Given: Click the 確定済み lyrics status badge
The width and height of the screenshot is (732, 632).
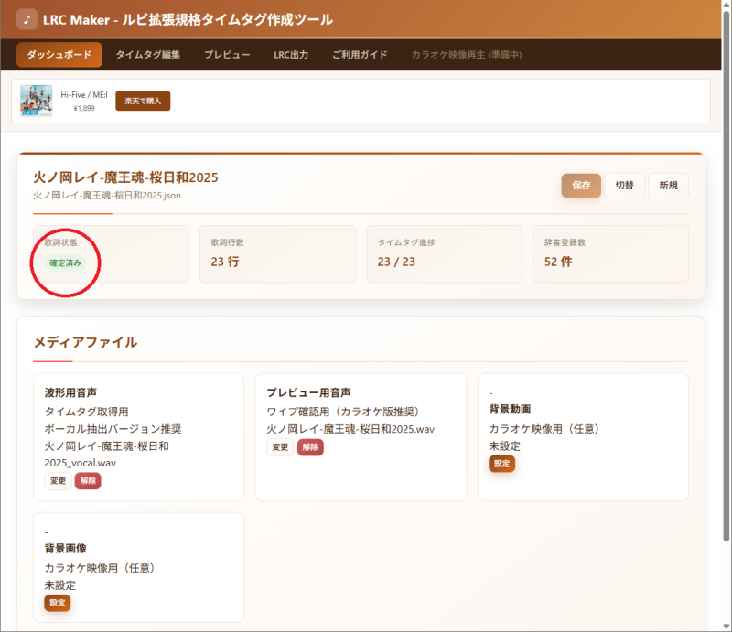Looking at the screenshot, I should (x=65, y=263).
